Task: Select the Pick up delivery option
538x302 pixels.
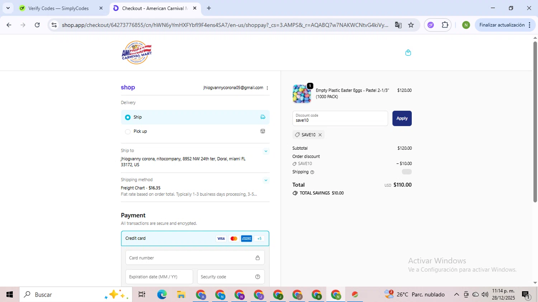Action: coord(195,131)
